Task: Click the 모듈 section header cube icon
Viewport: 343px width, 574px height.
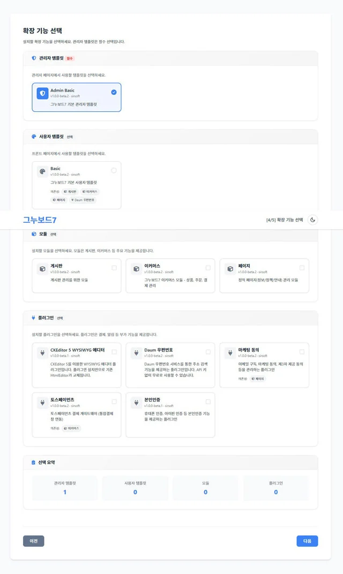Action: click(34, 234)
